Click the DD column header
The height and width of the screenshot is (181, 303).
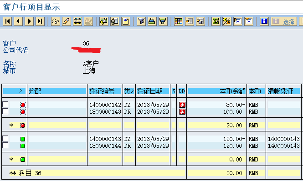click(x=181, y=91)
